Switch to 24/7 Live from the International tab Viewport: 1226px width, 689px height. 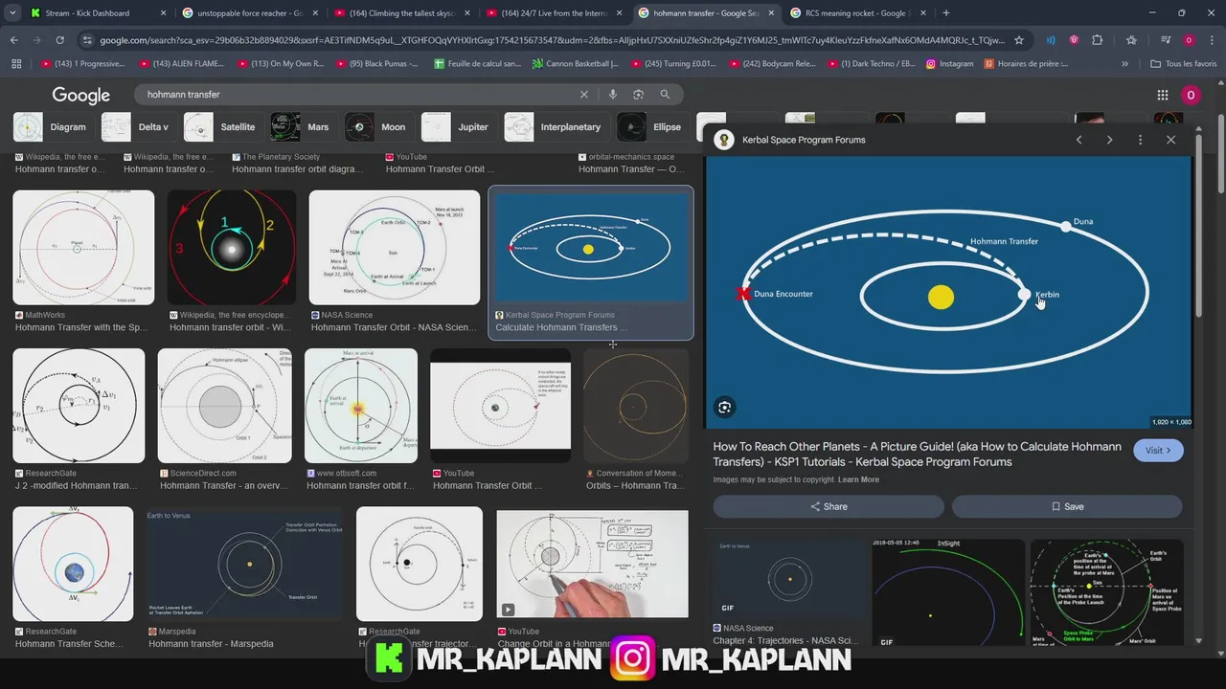(554, 13)
